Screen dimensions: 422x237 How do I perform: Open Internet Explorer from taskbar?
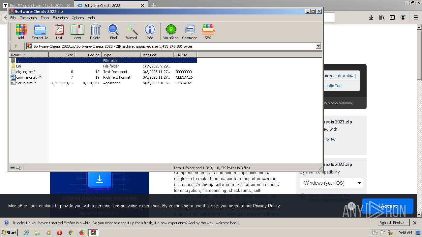26,233
